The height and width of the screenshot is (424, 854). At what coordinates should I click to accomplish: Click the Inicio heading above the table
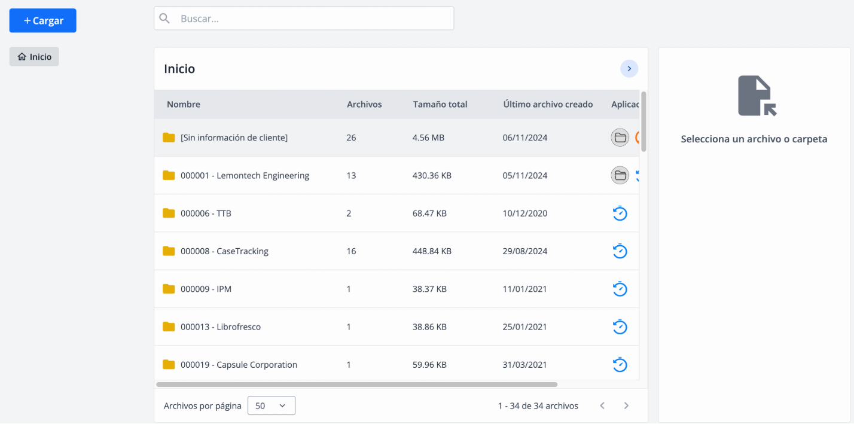pos(179,69)
